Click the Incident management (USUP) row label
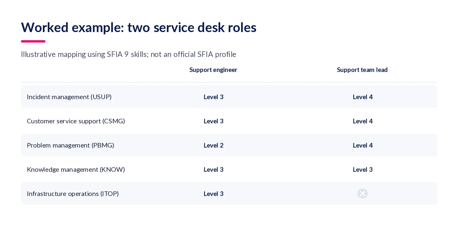 69,97
